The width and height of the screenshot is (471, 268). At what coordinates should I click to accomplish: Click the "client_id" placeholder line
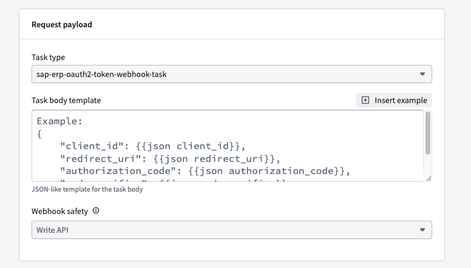click(152, 146)
